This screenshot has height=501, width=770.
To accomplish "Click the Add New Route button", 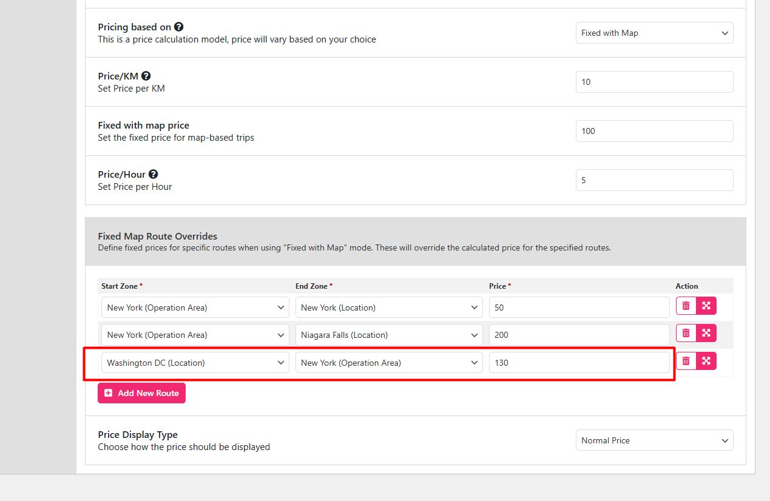I will coord(141,393).
